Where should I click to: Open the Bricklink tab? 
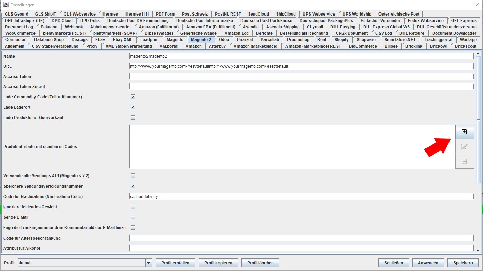(x=414, y=46)
